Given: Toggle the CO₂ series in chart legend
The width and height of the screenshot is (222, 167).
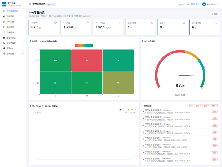Looking at the screenshot, I should [122, 110].
